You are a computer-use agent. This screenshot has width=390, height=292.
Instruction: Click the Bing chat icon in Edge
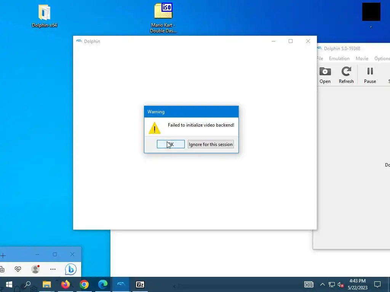pos(70,269)
